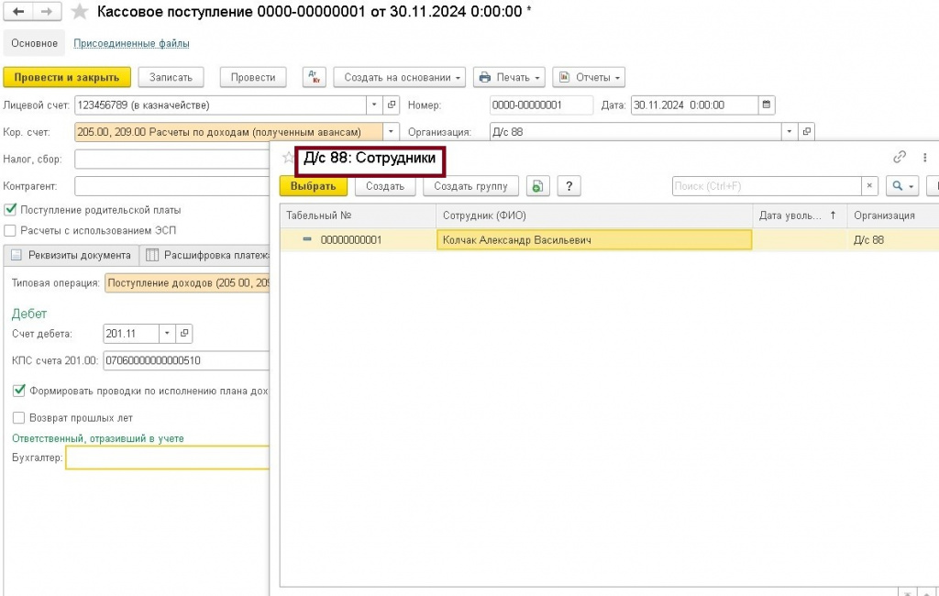Click into the Поиск (Ctrl+F) search field
Viewport: 939px width, 596px height.
[767, 186]
